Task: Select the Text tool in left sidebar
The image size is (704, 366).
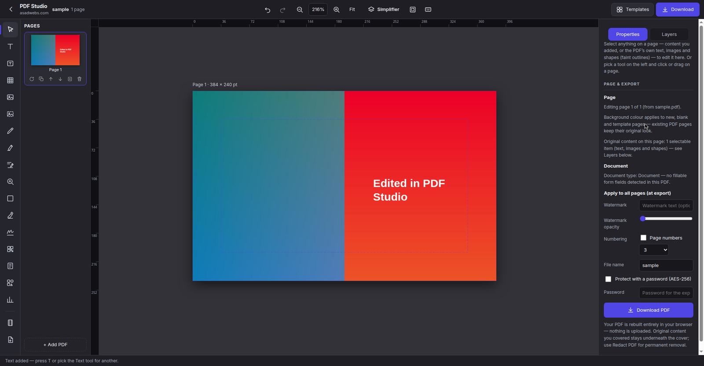Action: tap(10, 47)
